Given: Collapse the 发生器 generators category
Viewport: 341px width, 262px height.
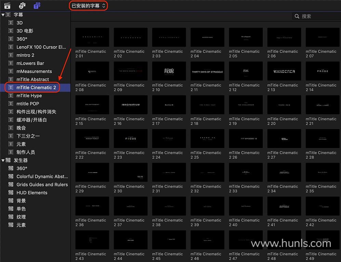Looking at the screenshot, I should click(3, 161).
